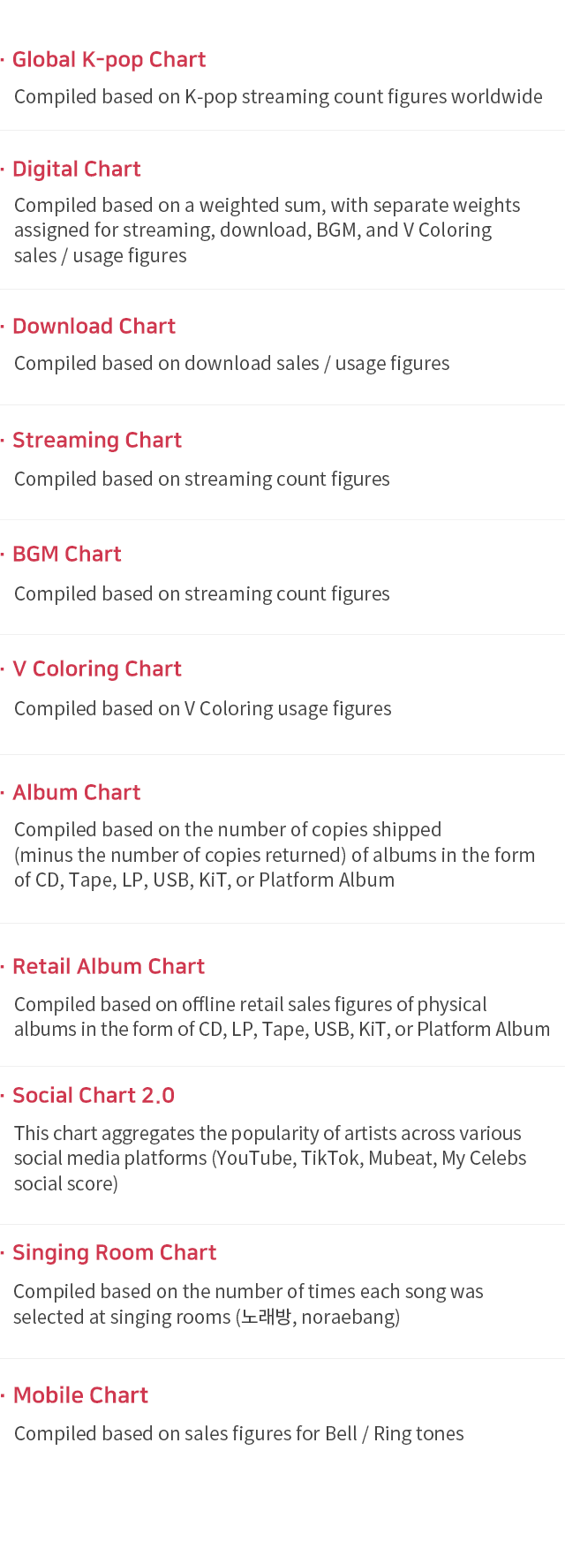Click the Album Chart heading
Image resolution: width=565 pixels, height=1556 pixels.
coord(77,792)
